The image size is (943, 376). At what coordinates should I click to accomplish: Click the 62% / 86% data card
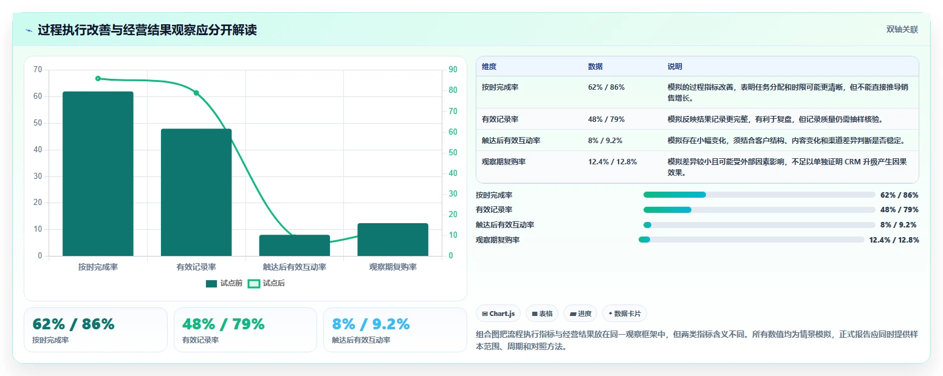tap(95, 330)
